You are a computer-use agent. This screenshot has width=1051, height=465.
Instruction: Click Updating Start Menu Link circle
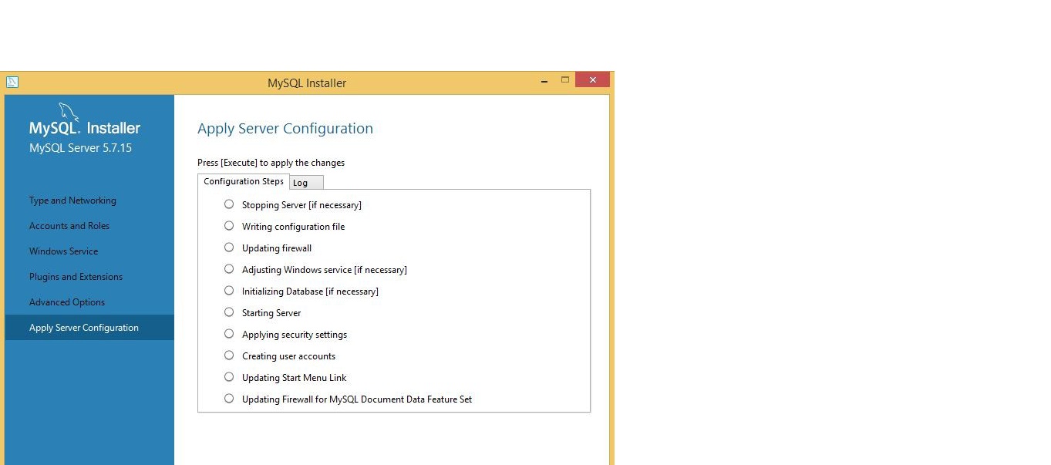click(x=229, y=377)
